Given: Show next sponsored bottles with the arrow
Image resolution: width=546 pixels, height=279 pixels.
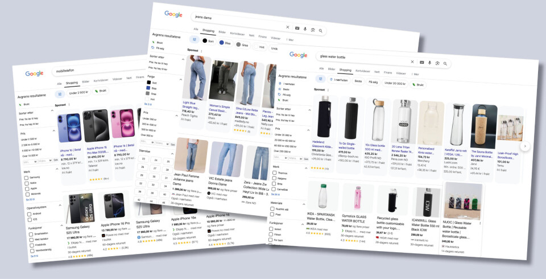Looking at the screenshot, I should (525, 146).
